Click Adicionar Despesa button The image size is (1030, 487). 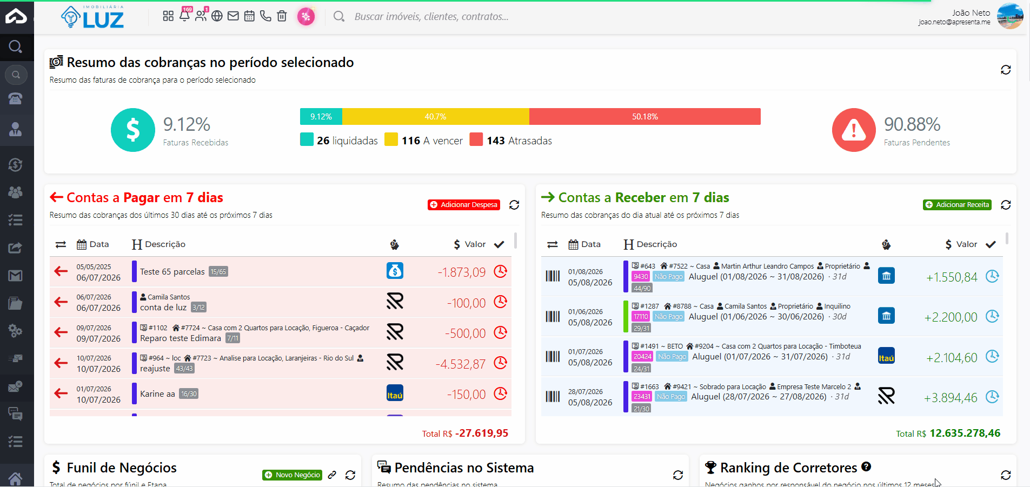pyautogui.click(x=464, y=205)
